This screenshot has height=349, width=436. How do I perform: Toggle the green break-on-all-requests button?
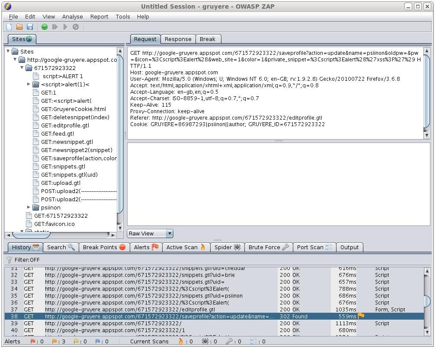[x=45, y=27]
